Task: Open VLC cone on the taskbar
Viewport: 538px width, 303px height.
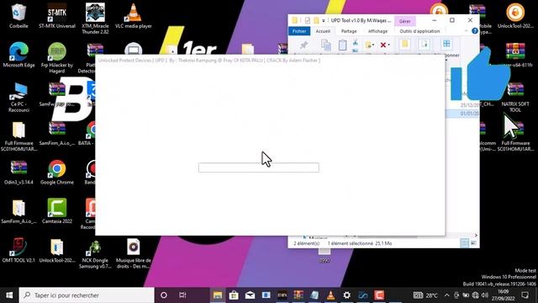Action: pyautogui.click(x=330, y=295)
